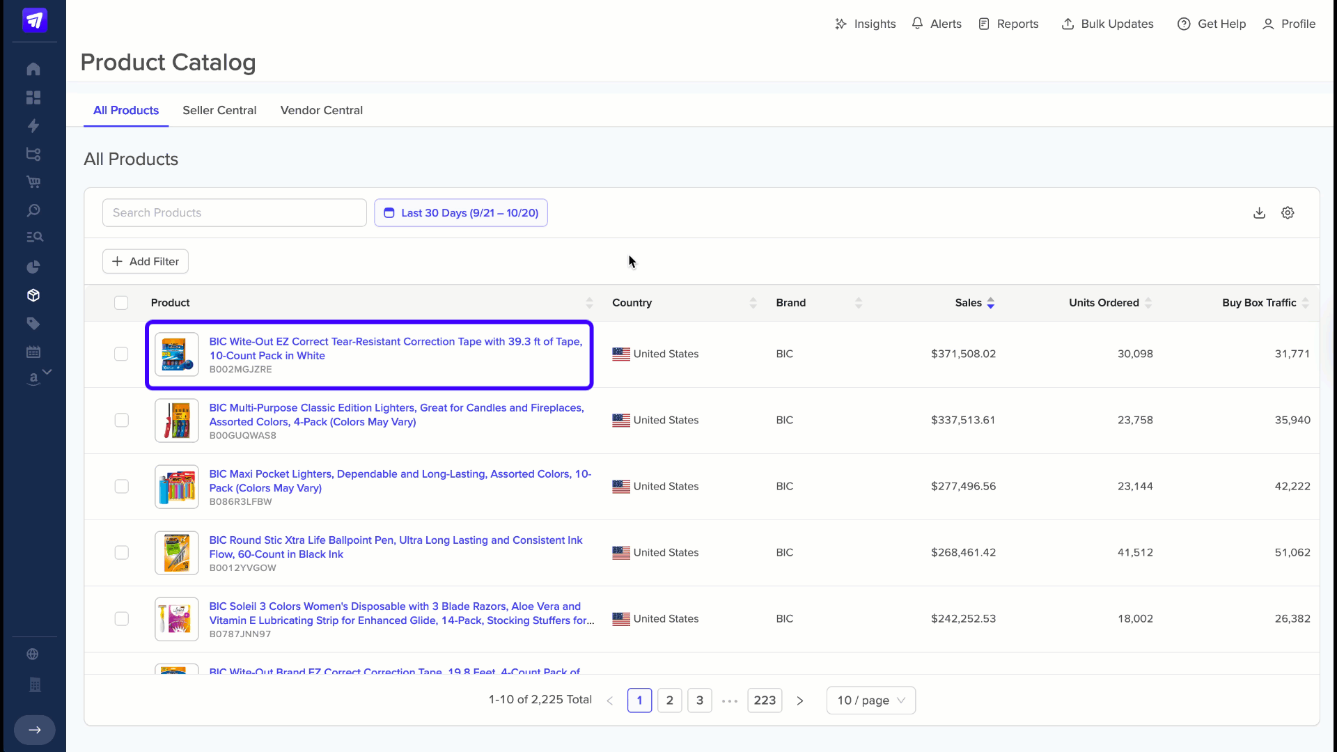The width and height of the screenshot is (1337, 752).
Task: Open Profile menu
Action: coord(1289,24)
